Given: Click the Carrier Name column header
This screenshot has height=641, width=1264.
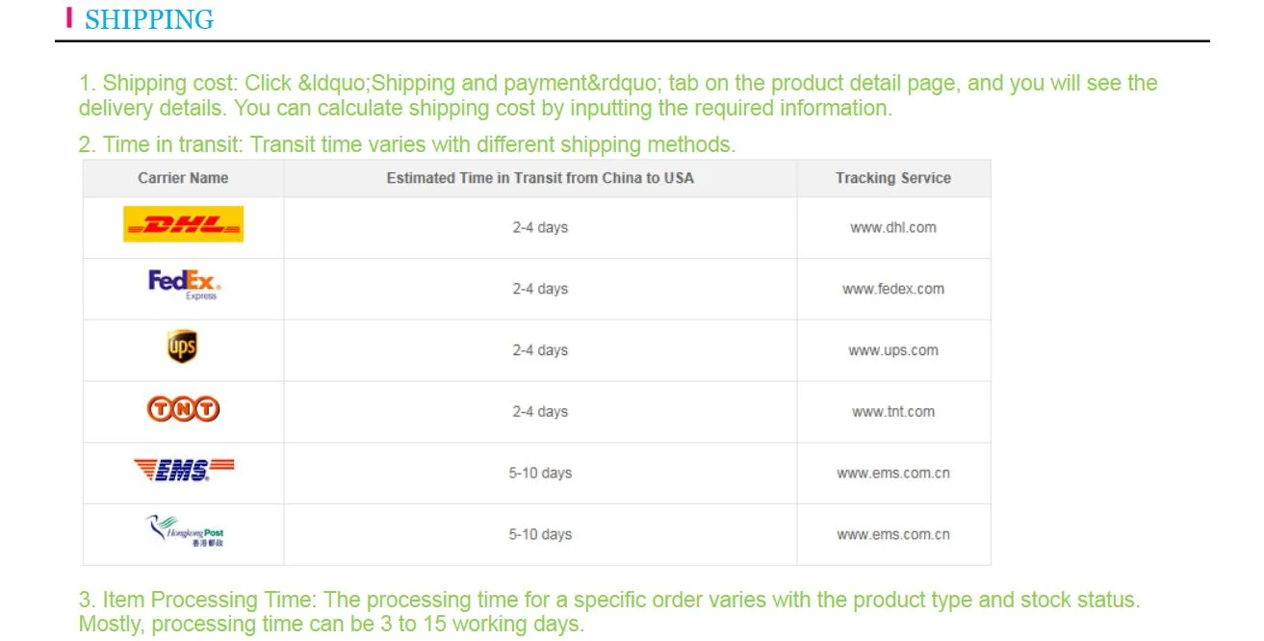Looking at the screenshot, I should click(x=183, y=178).
